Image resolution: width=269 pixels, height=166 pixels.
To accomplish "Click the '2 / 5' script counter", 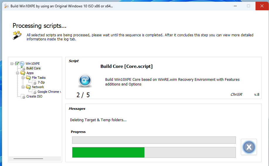I will click(x=83, y=95).
